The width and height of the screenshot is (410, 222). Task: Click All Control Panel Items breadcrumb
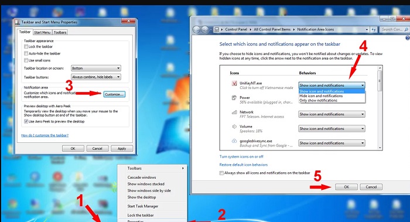pyautogui.click(x=272, y=29)
